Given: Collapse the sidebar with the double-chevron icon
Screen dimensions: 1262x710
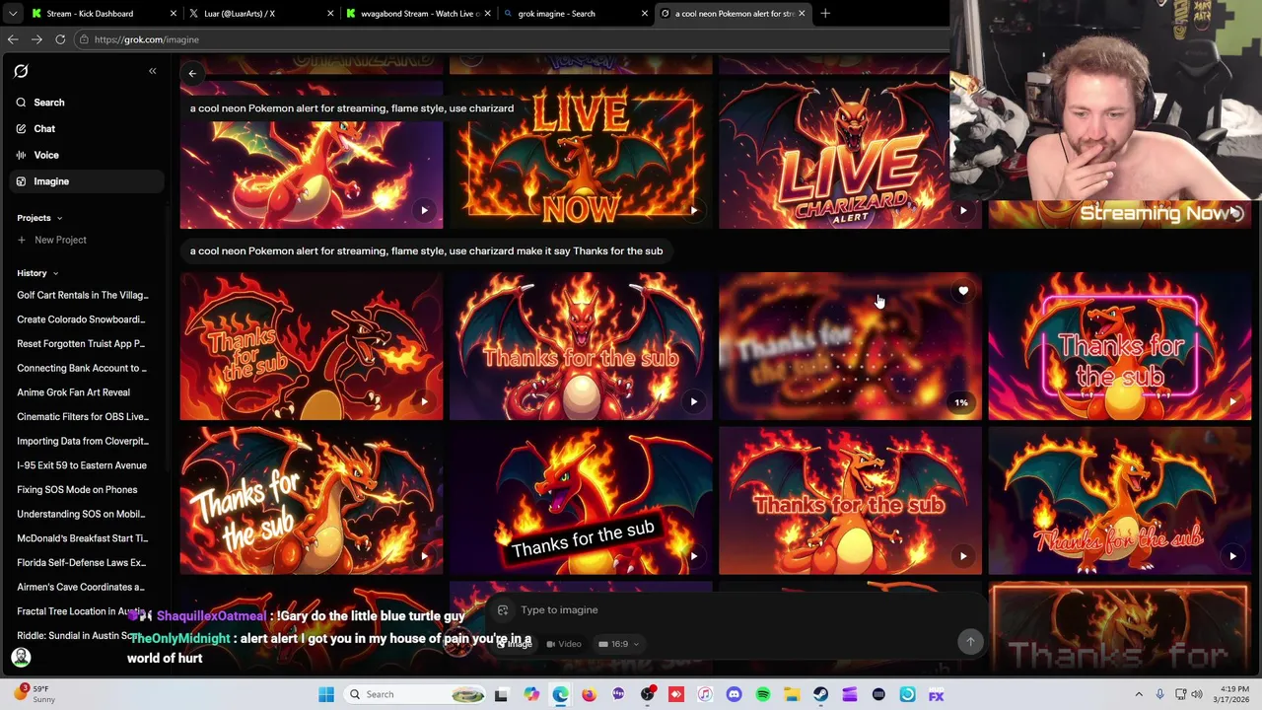Looking at the screenshot, I should pyautogui.click(x=152, y=71).
